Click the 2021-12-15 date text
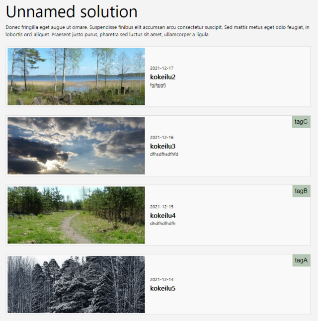 click(162, 207)
